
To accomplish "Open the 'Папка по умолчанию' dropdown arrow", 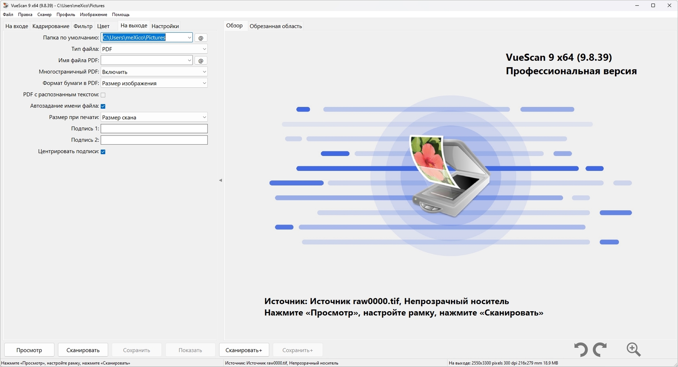I will click(189, 37).
